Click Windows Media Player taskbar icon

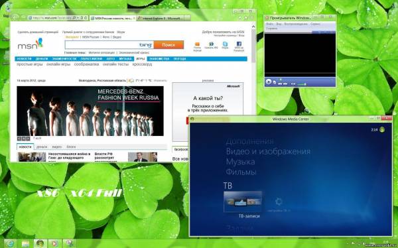(54, 243)
